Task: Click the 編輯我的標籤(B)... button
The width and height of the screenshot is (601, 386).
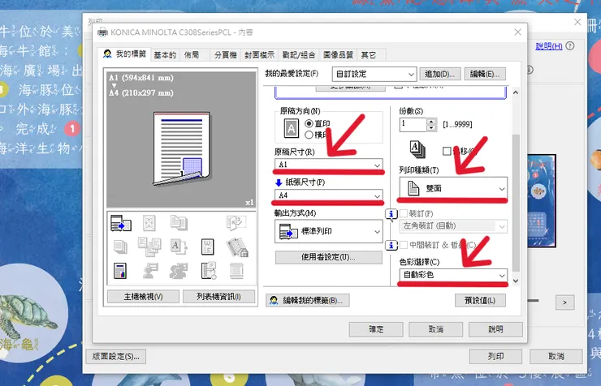Action: click(x=307, y=300)
